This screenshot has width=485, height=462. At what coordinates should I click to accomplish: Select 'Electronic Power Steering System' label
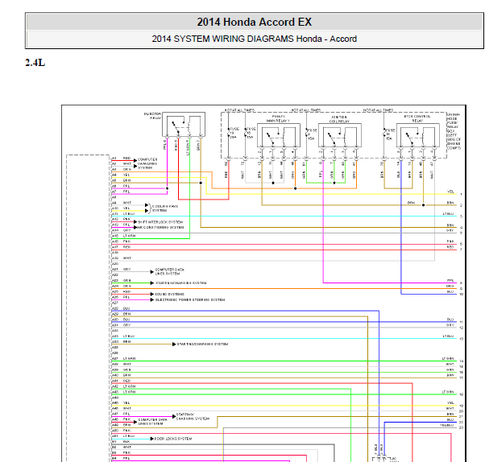tap(190, 299)
